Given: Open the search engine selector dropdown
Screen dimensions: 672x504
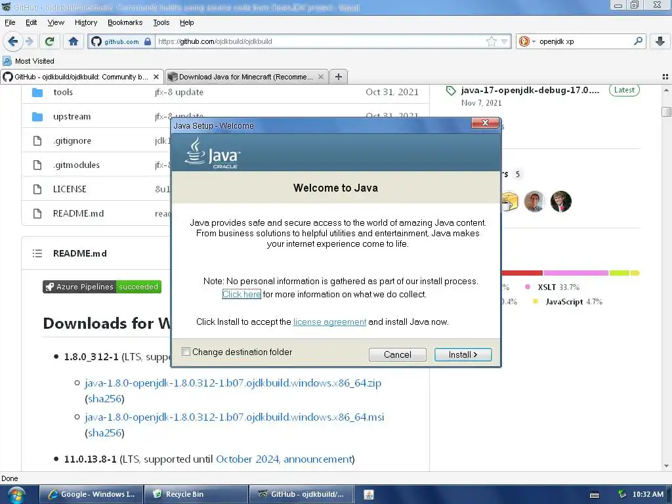Looking at the screenshot, I should point(534,41).
